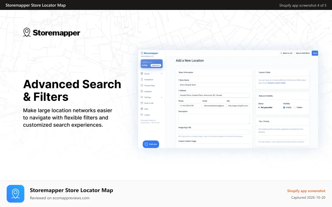Click the URL input field
The width and height of the screenshot is (332, 207).
238,105
